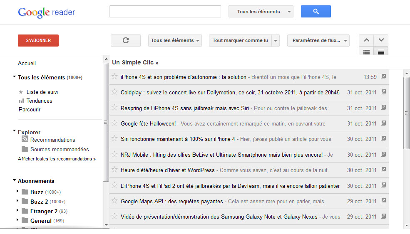The width and height of the screenshot is (410, 234).
Task: Star the Google fête Halloween article
Action: [x=114, y=123]
